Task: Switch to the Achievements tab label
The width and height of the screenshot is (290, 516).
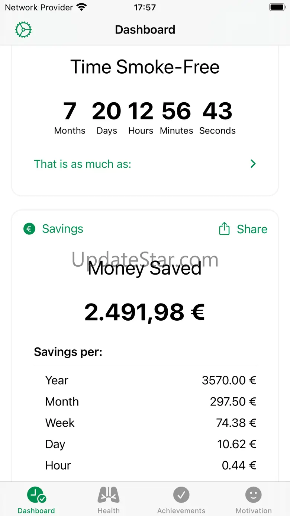Action: pyautogui.click(x=181, y=511)
